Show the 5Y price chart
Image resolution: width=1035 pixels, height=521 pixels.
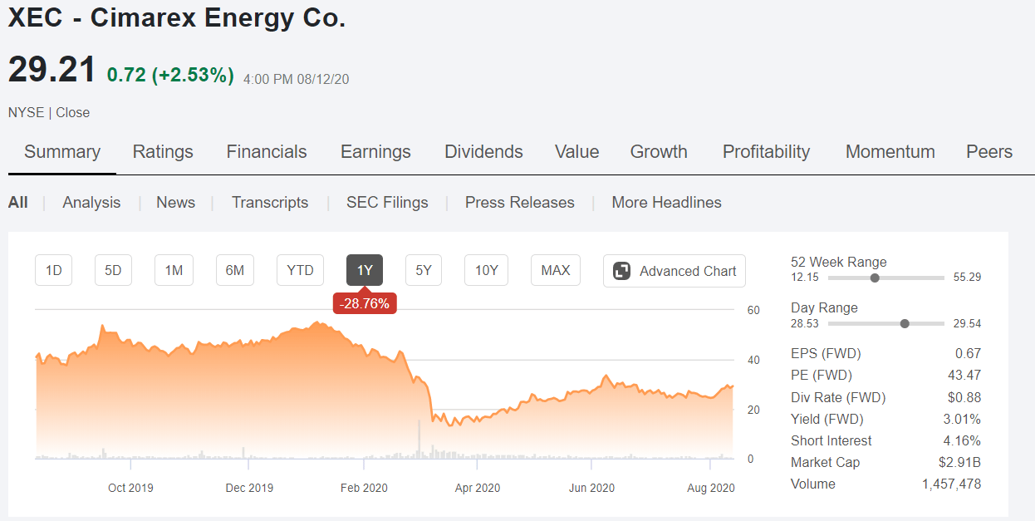tap(424, 270)
